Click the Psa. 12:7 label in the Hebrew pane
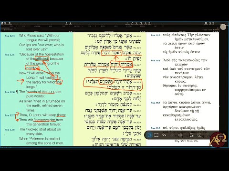Screen dimensions: 229x171 (x=137, y=65)
